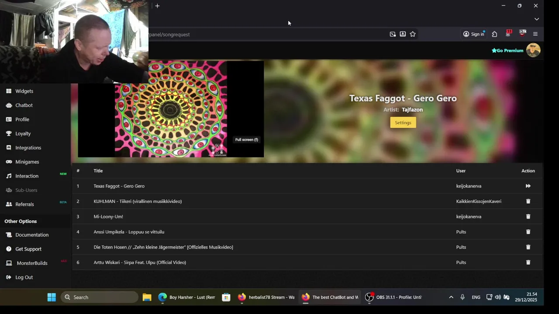The image size is (559, 314).
Task: Show hidden system tray icons chevron
Action: click(451, 297)
